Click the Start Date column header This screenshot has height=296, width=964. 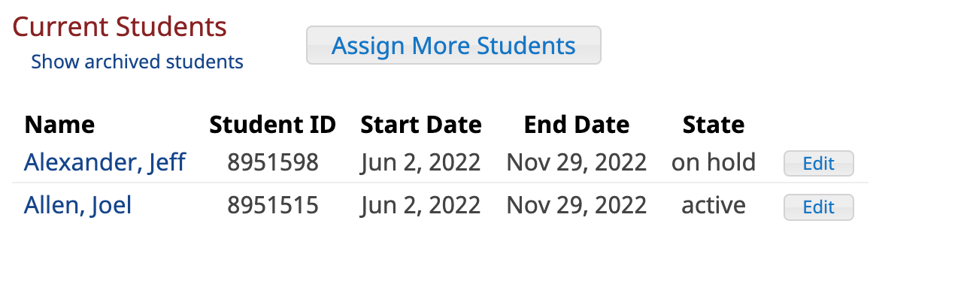coord(421,124)
